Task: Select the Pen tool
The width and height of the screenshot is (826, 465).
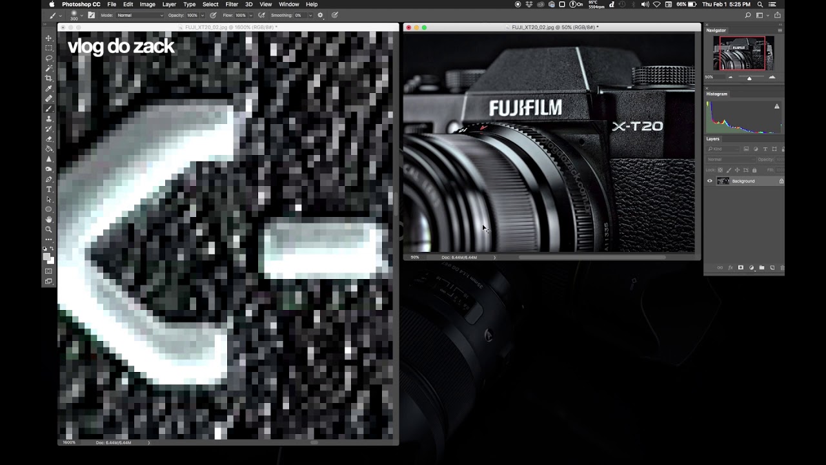Action: click(x=48, y=179)
